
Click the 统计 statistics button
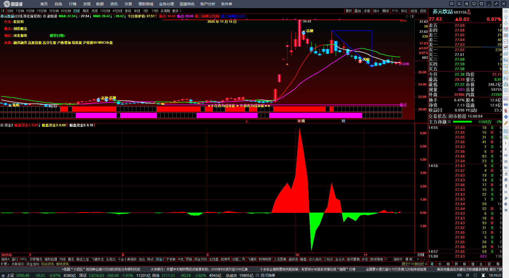click(x=376, y=11)
